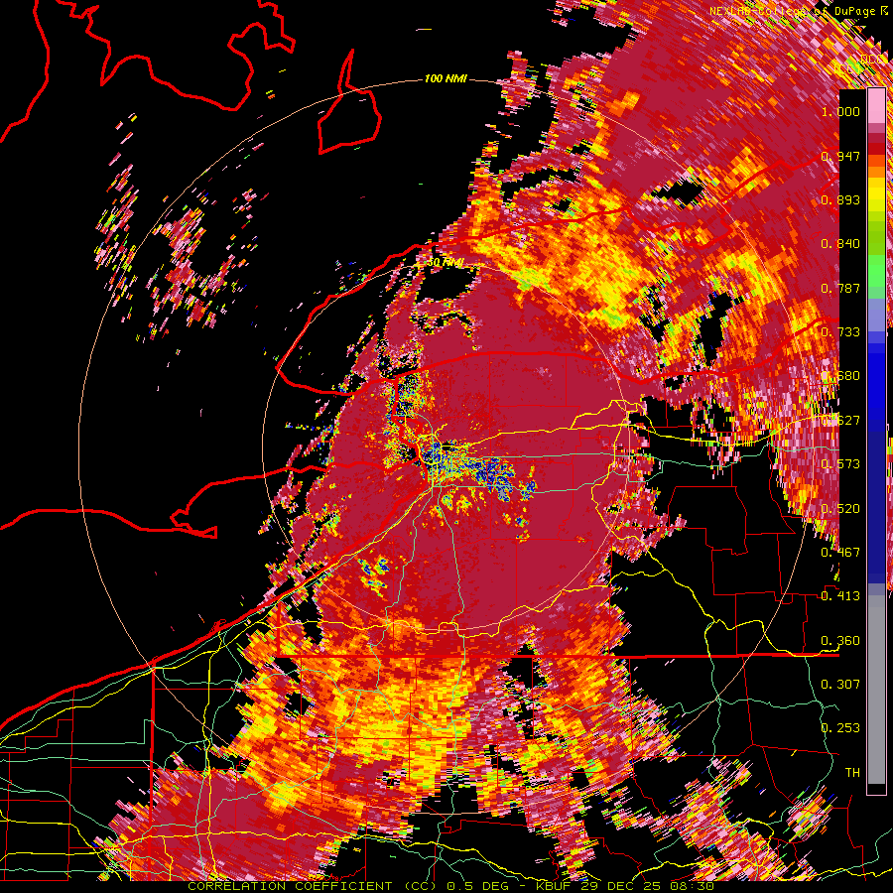Select the 0.733 scale value
Viewport: 893px width, 893px height.
tap(840, 332)
